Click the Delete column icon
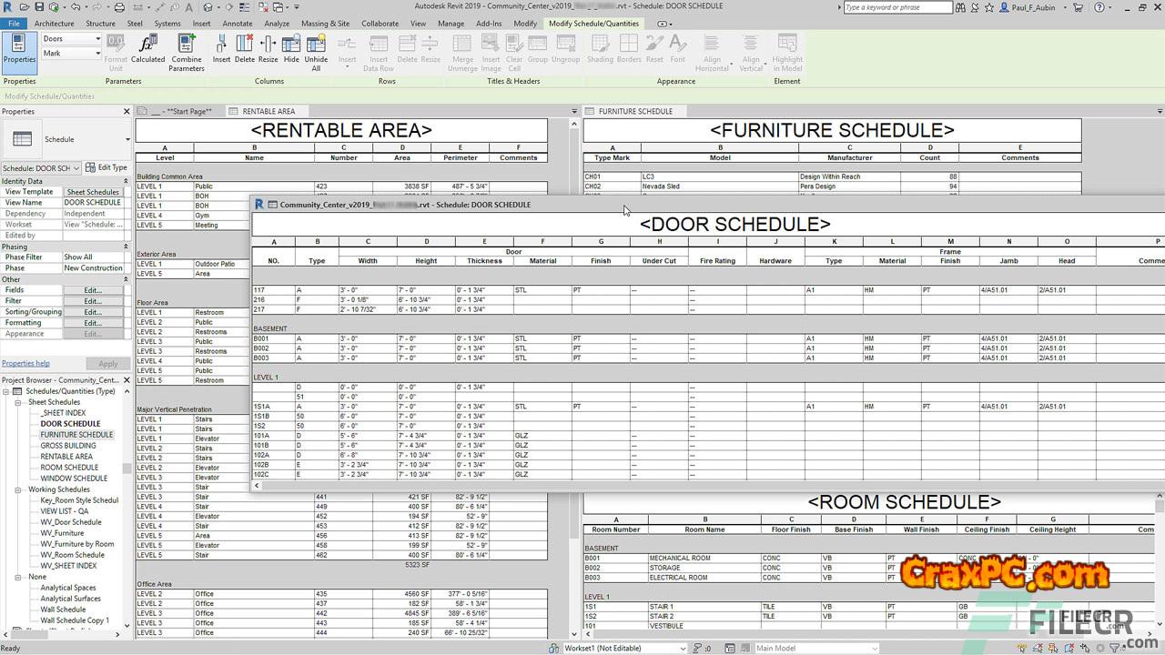 coord(245,46)
